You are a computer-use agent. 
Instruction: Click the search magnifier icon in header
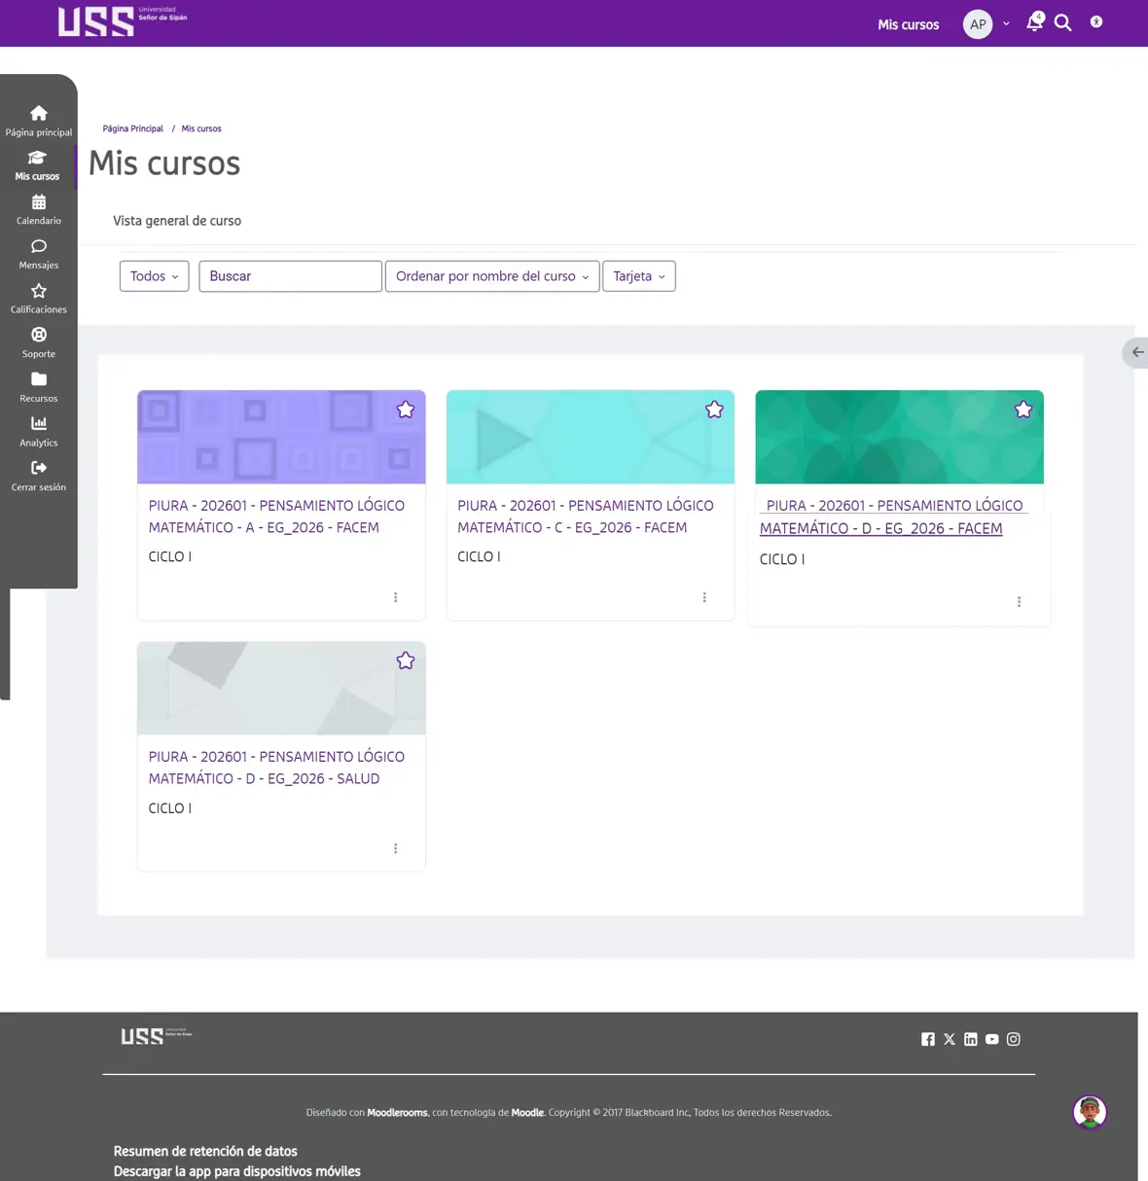(1062, 23)
